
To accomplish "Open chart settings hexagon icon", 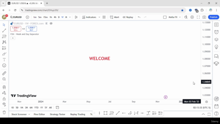I will point(192,17).
